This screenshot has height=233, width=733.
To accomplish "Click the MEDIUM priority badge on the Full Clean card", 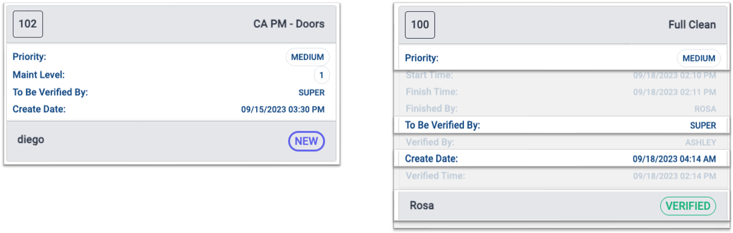I will (698, 58).
